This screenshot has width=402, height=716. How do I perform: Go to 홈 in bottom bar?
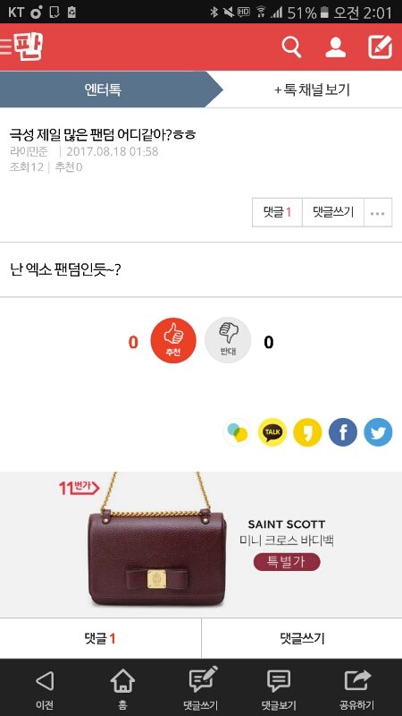point(122,689)
